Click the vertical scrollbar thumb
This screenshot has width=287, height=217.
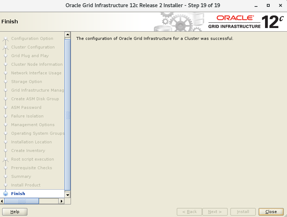click(x=67, y=115)
